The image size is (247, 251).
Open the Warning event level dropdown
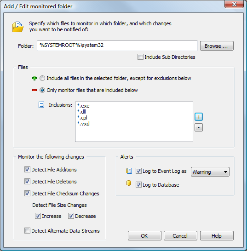[210, 172]
